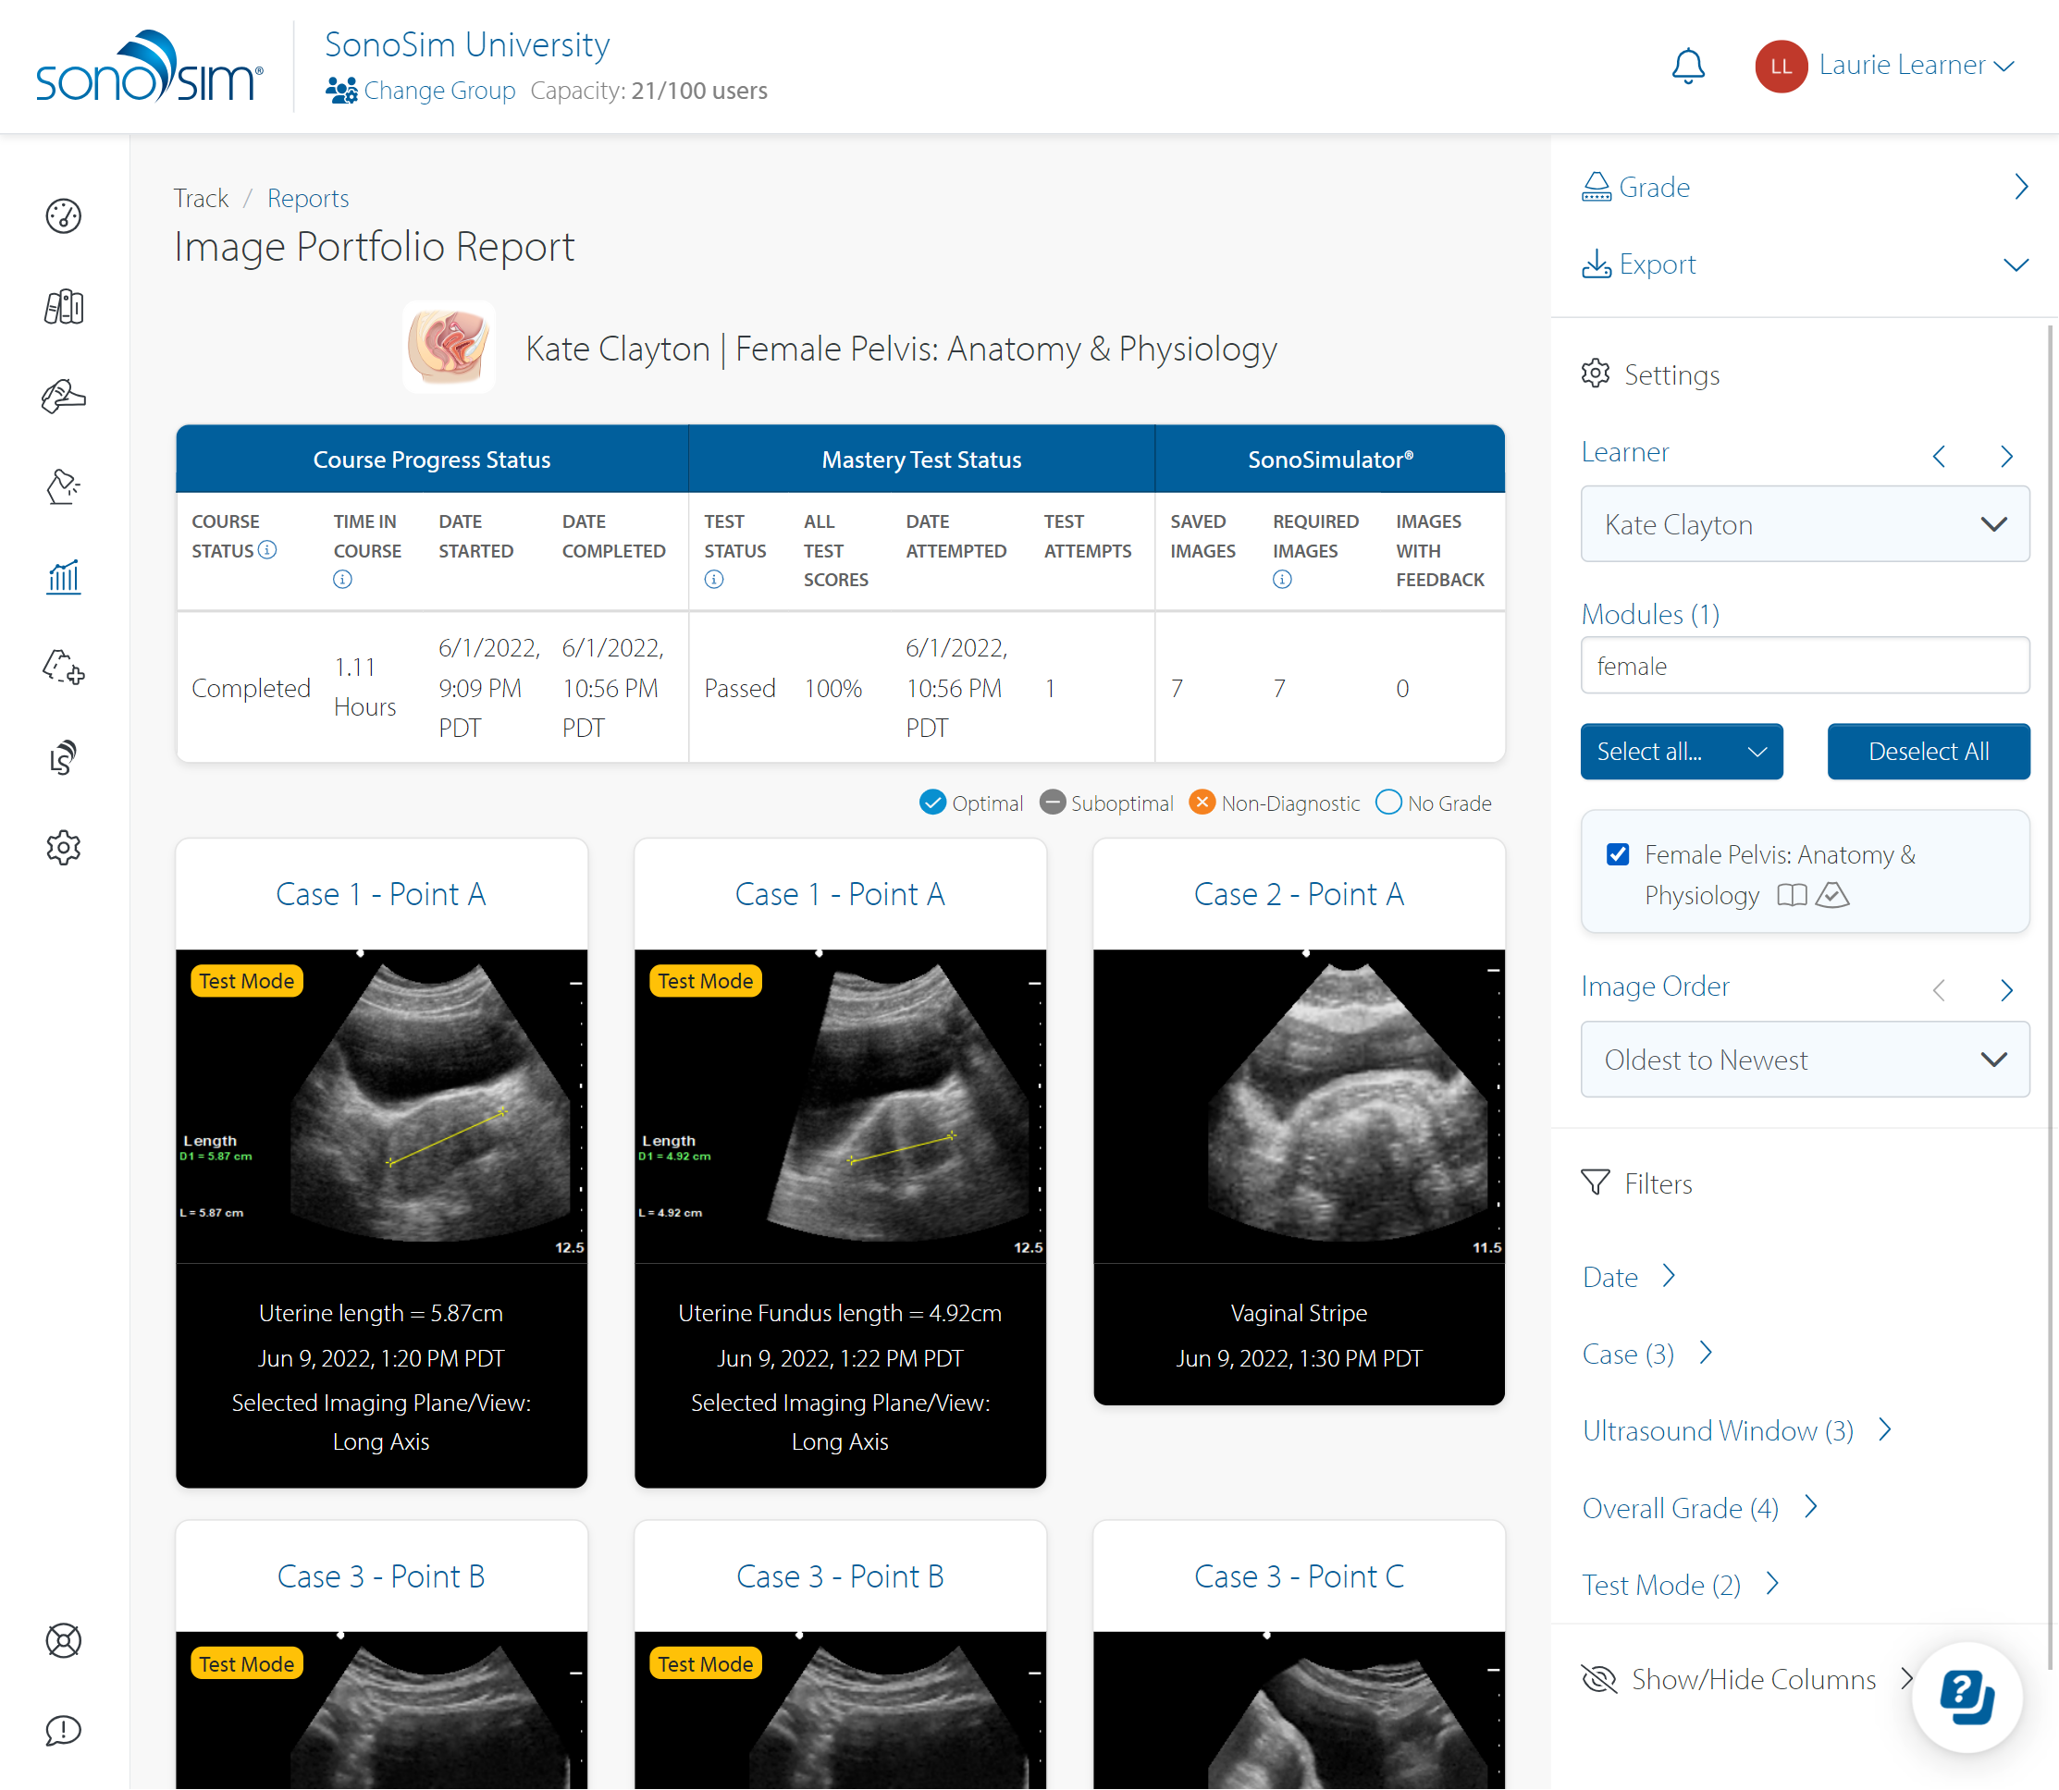Expand the Date filter
Screen dimensions: 2059x1790
(x=1628, y=1277)
